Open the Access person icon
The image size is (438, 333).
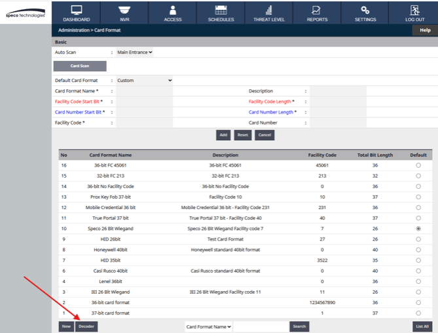tap(173, 10)
